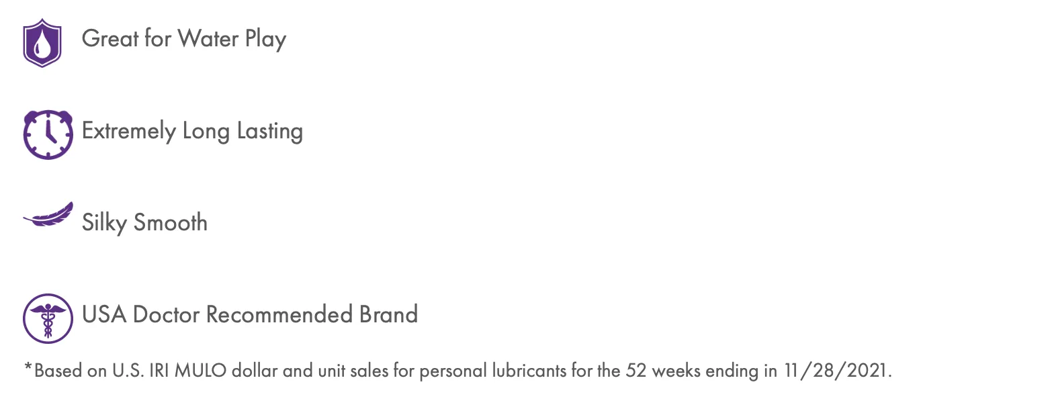The height and width of the screenshot is (411, 1052).
Task: Select the word 'Silky' beside the feather
Action: pyautogui.click(x=104, y=224)
